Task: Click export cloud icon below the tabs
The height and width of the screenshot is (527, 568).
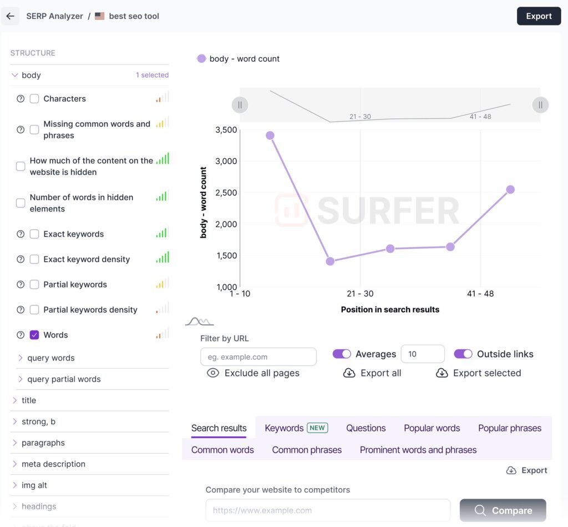Action: click(511, 470)
